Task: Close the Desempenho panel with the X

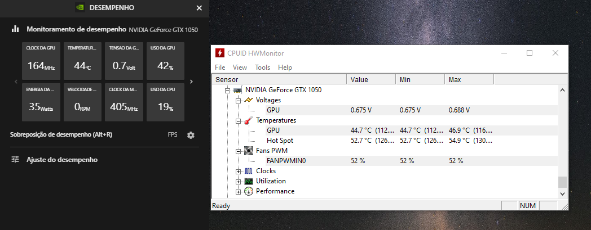Action: point(200,8)
